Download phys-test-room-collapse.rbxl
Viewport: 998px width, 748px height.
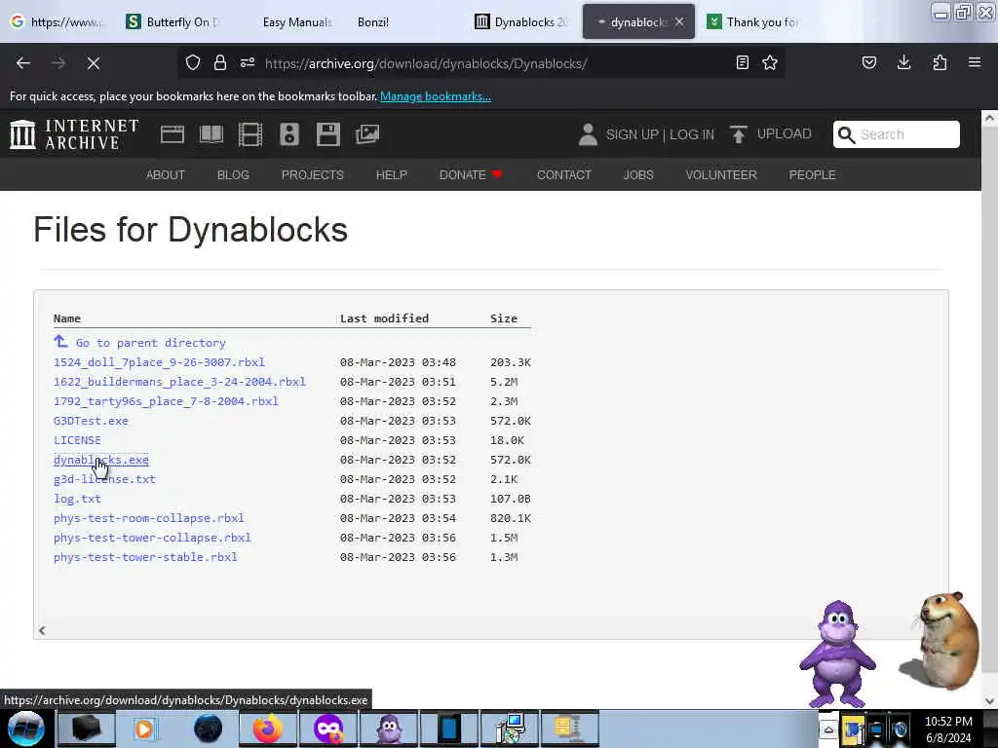click(149, 518)
